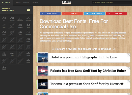Open the Roboto free Sans Serif font link
Screen dimensions: 132x95
(x=88, y=71)
